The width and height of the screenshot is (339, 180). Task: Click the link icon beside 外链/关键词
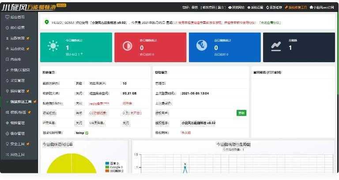7,70
